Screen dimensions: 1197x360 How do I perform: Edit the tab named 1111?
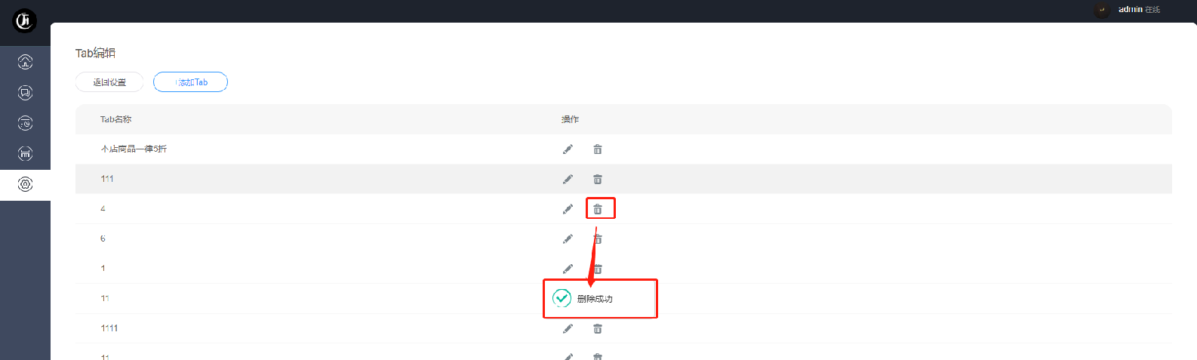tap(568, 328)
